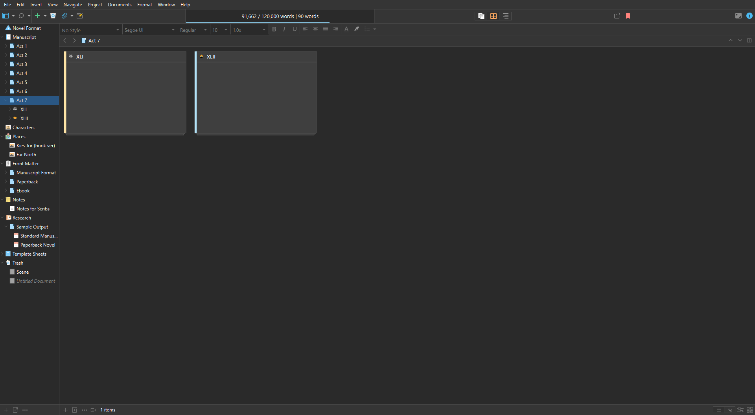Image resolution: width=755 pixels, height=415 pixels.
Task: Open Quick Reference with the notepad icon
Action: pos(80,16)
